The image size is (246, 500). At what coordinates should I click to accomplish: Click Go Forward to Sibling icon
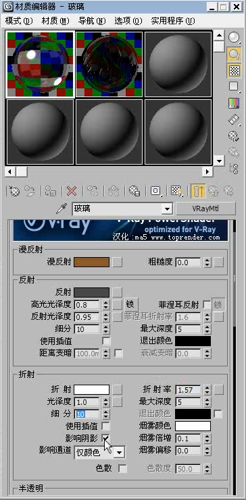(228, 191)
